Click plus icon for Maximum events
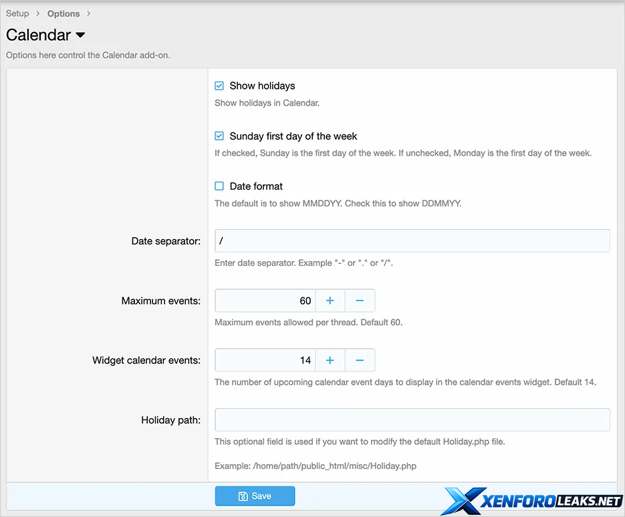 point(330,301)
